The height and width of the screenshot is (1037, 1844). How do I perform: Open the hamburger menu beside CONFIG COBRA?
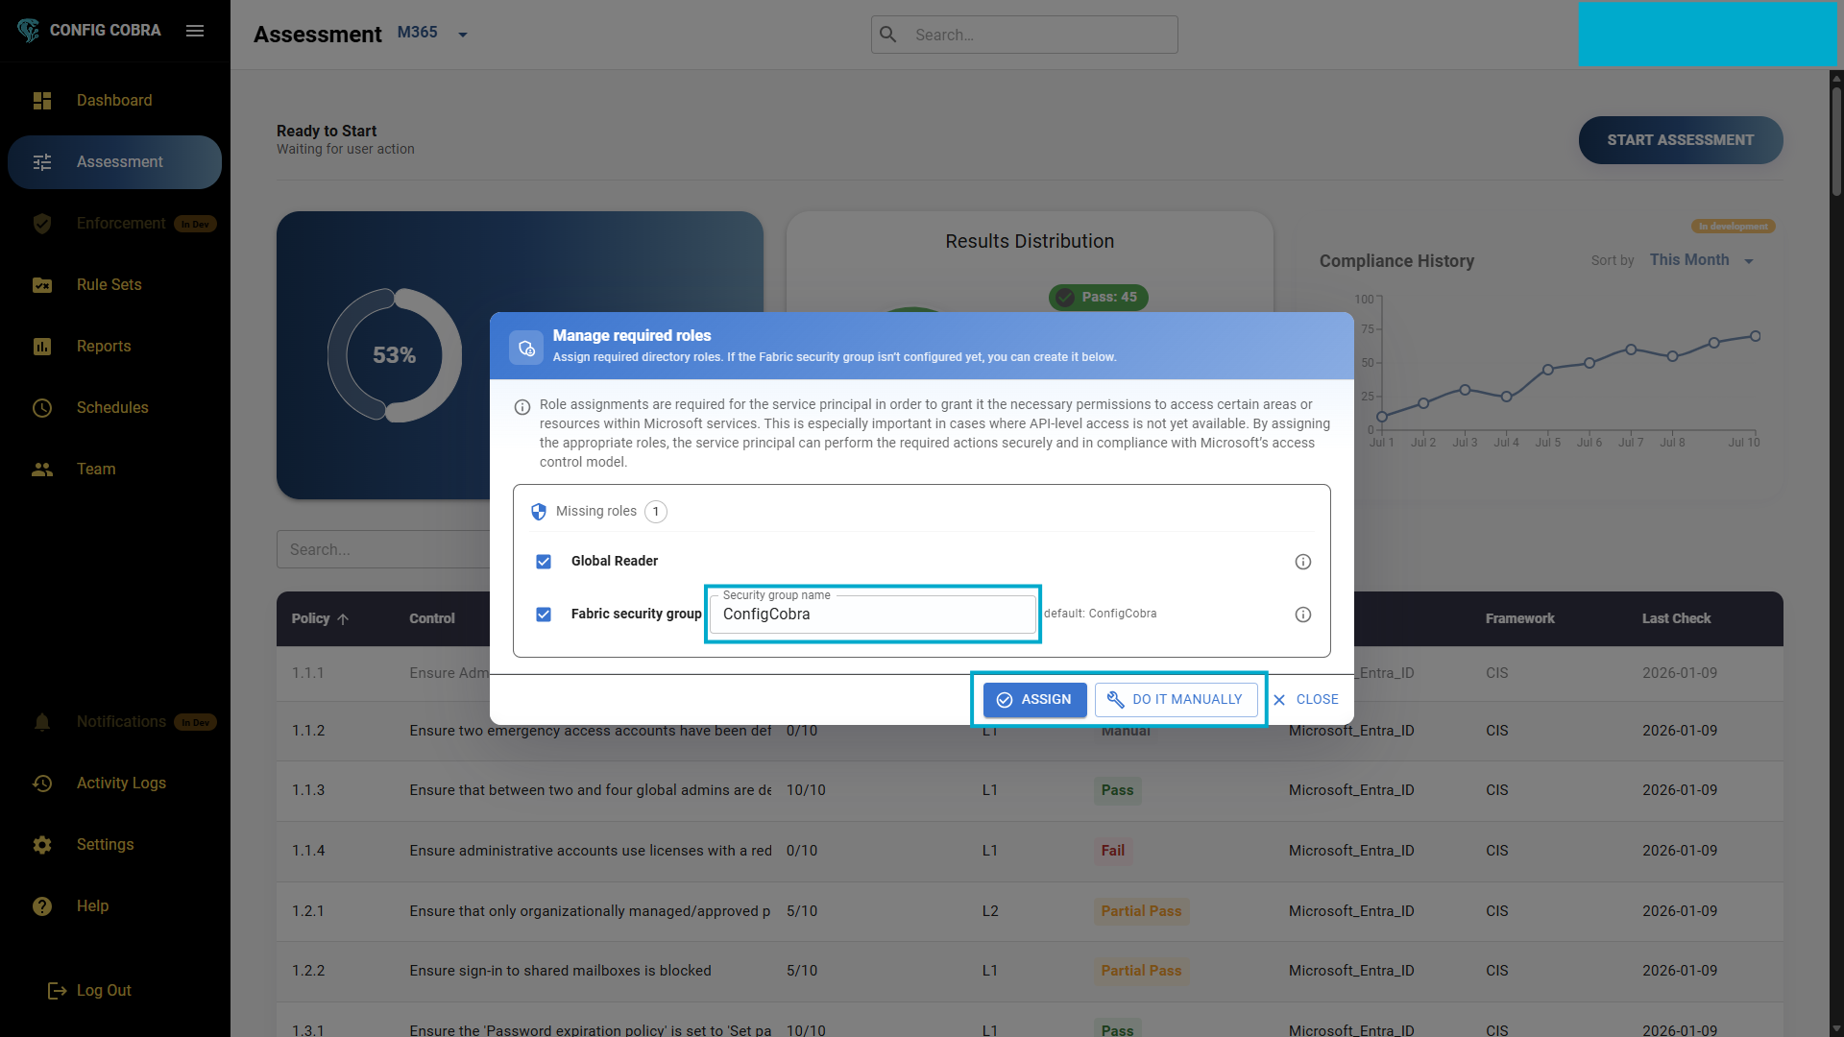tap(195, 31)
